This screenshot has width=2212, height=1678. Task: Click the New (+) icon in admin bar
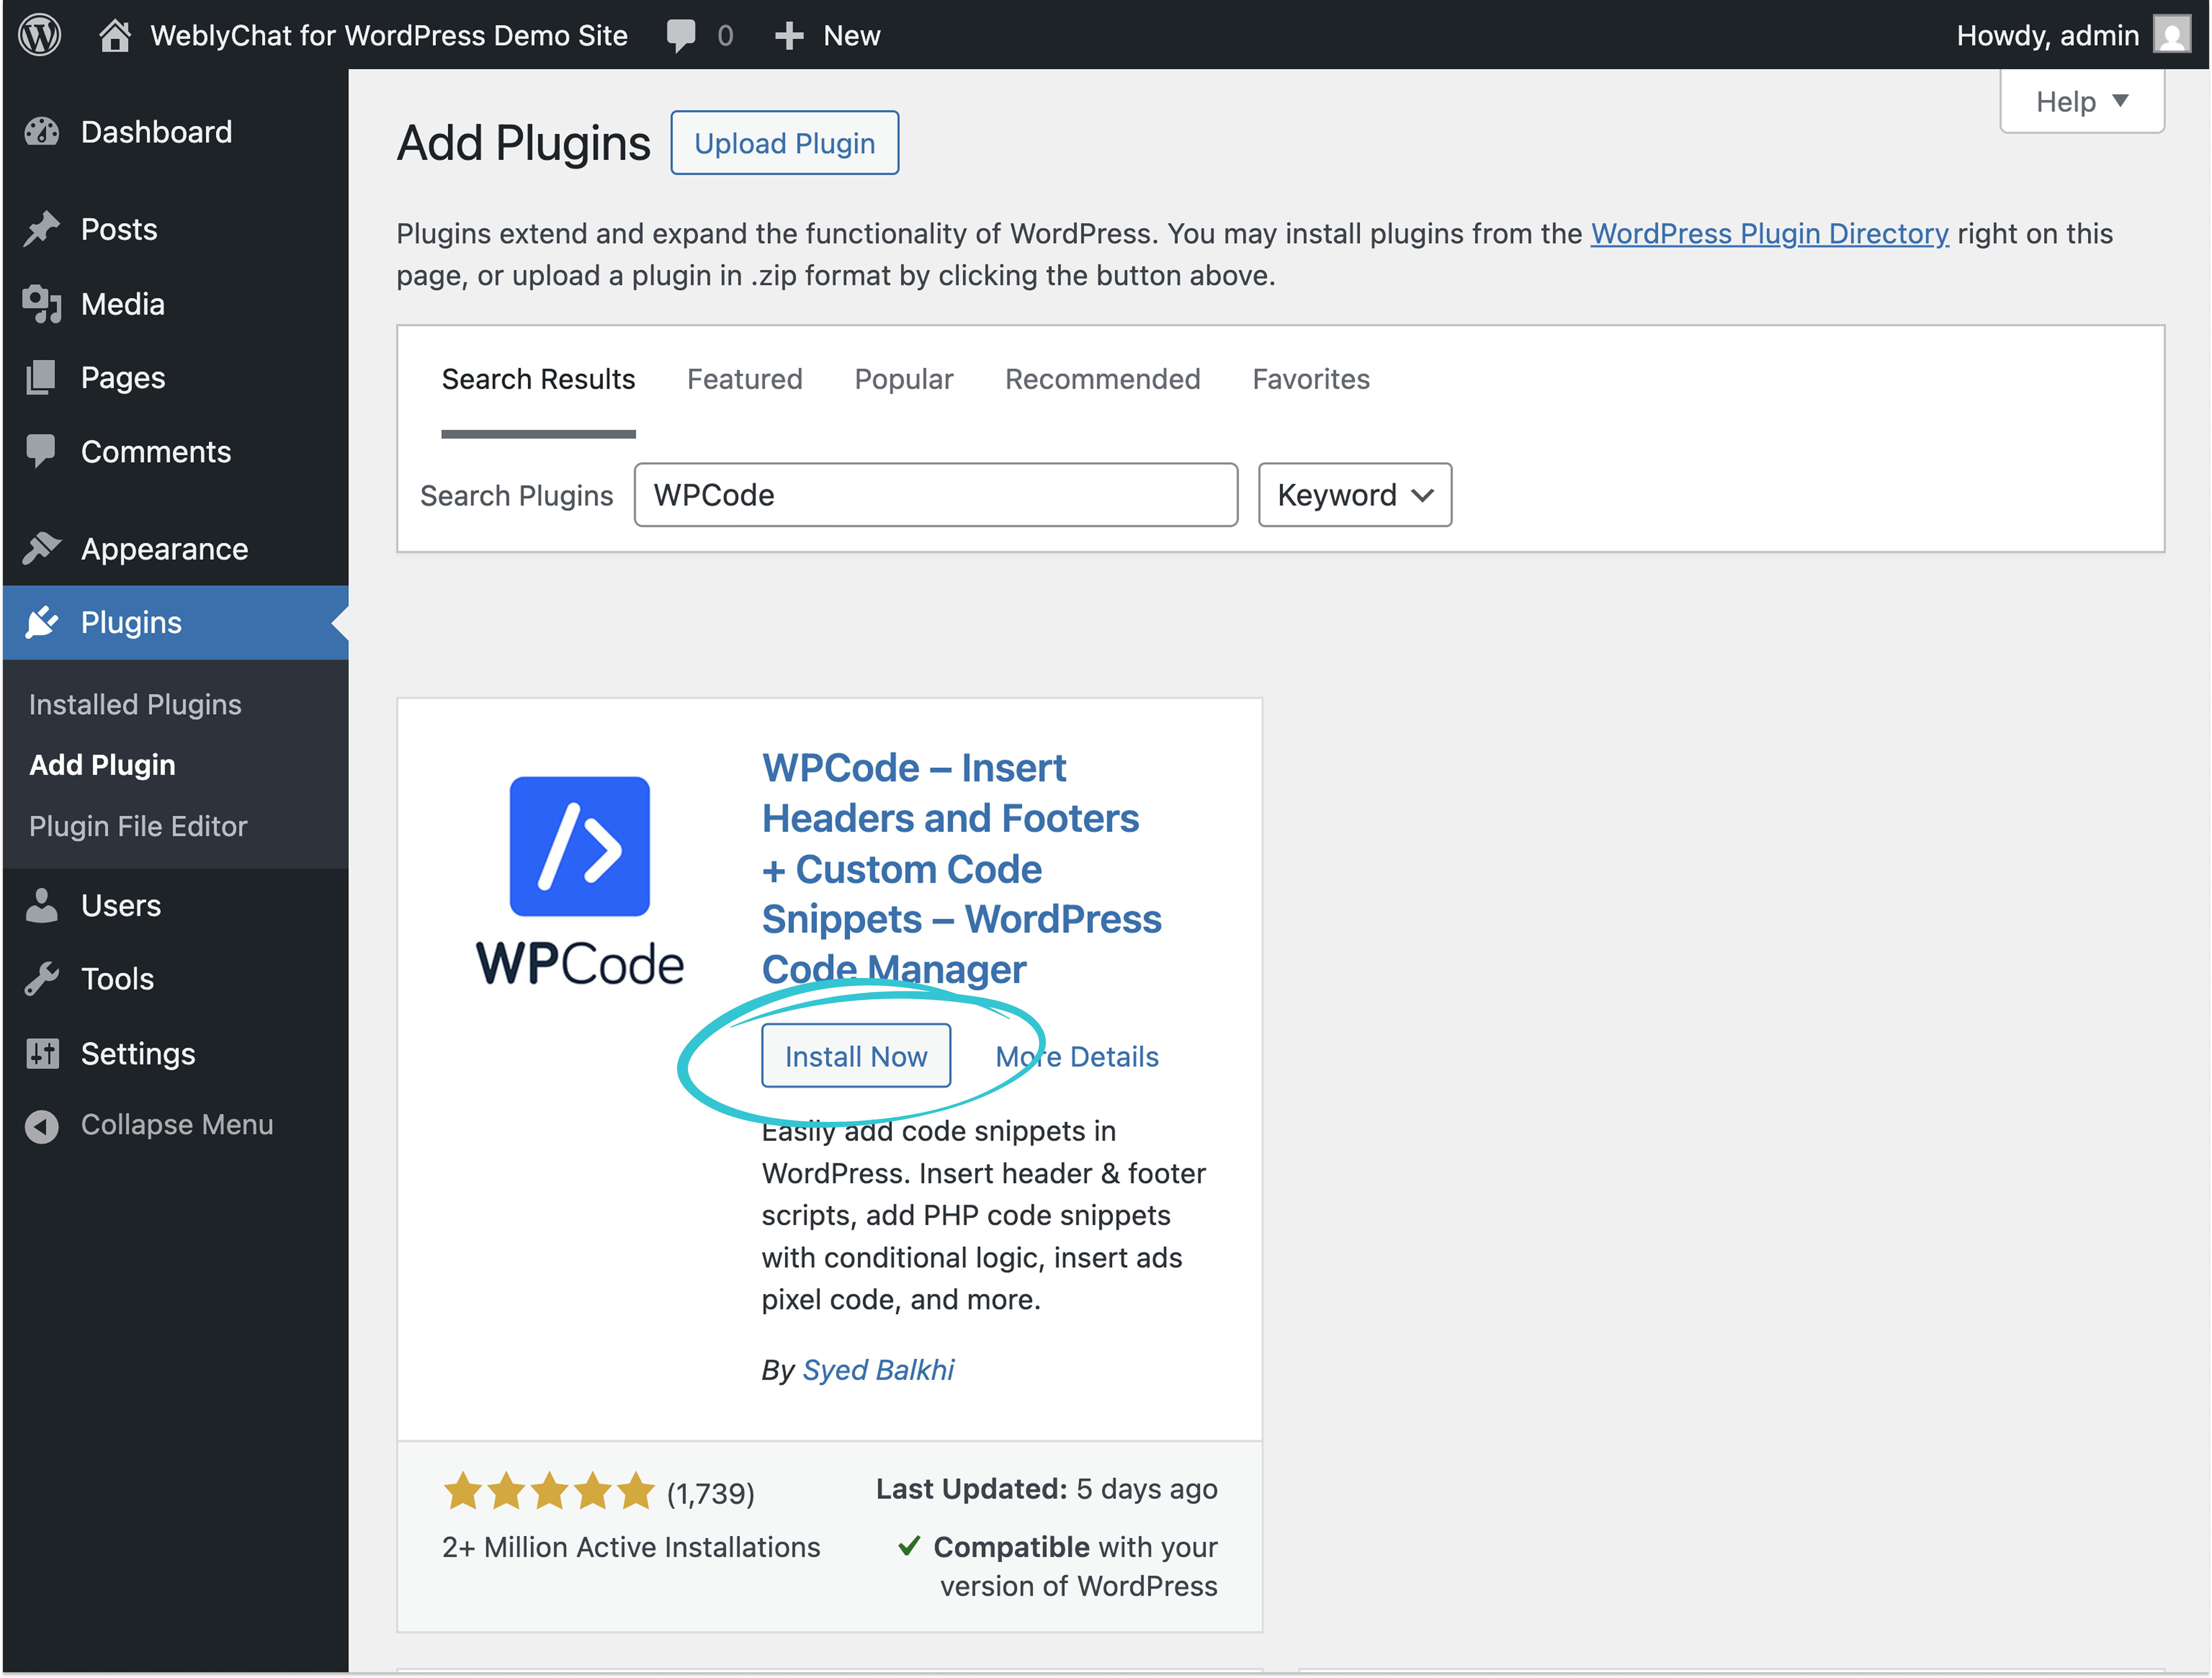[x=789, y=35]
